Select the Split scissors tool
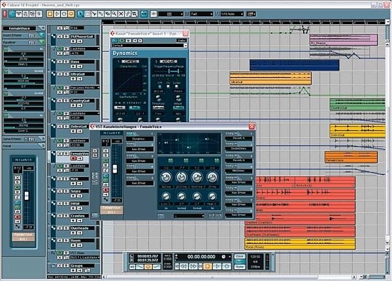The image size is (392, 281). pyautogui.click(x=94, y=14)
